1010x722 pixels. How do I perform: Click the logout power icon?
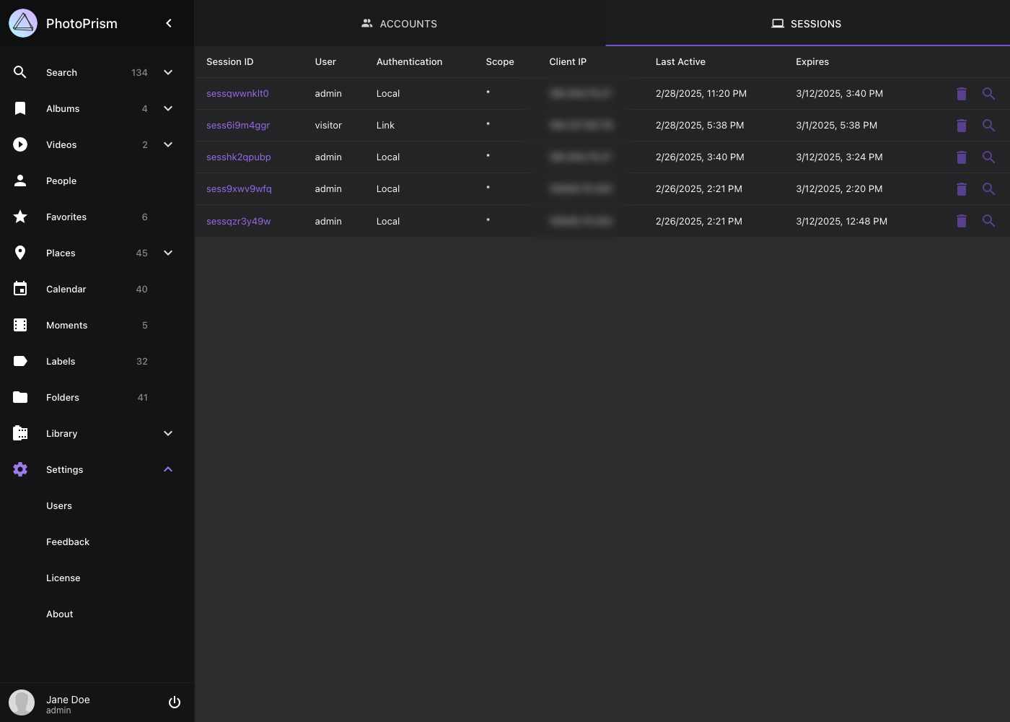[x=174, y=702]
